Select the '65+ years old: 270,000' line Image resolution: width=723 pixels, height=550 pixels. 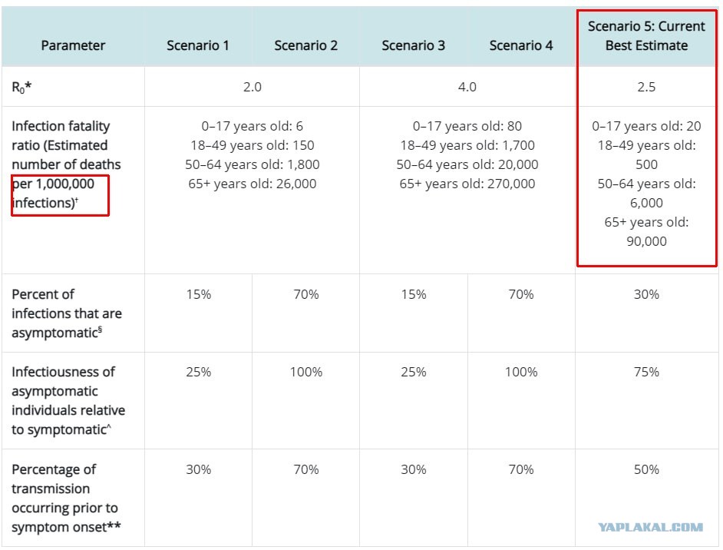coord(467,184)
